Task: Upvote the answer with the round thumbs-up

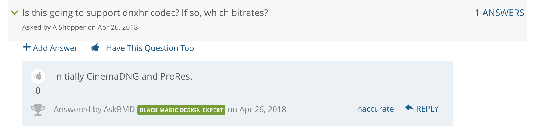Action: (38, 76)
